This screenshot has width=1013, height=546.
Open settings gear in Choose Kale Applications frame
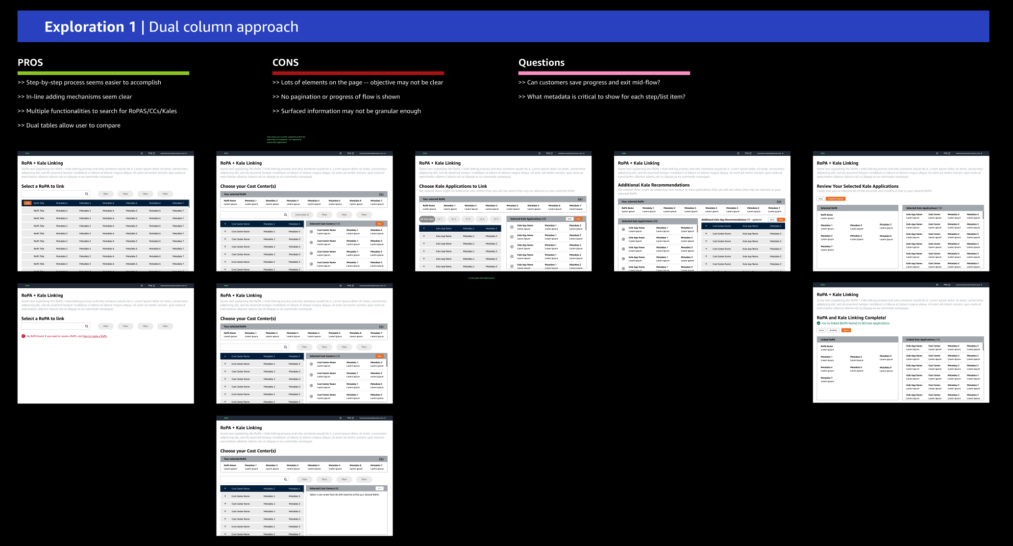(x=540, y=153)
